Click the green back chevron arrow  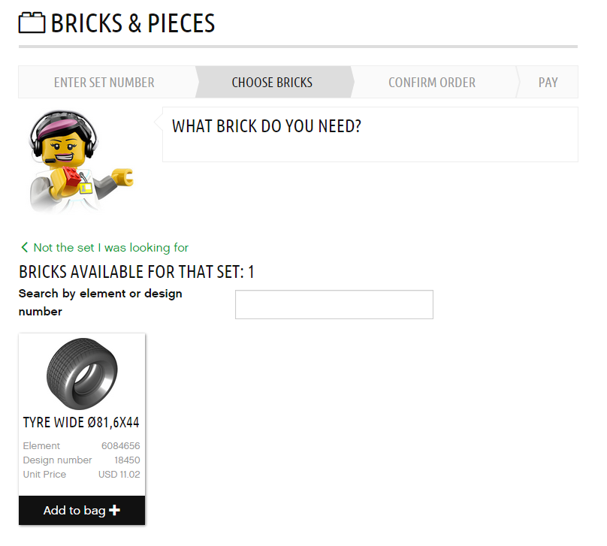click(x=24, y=247)
